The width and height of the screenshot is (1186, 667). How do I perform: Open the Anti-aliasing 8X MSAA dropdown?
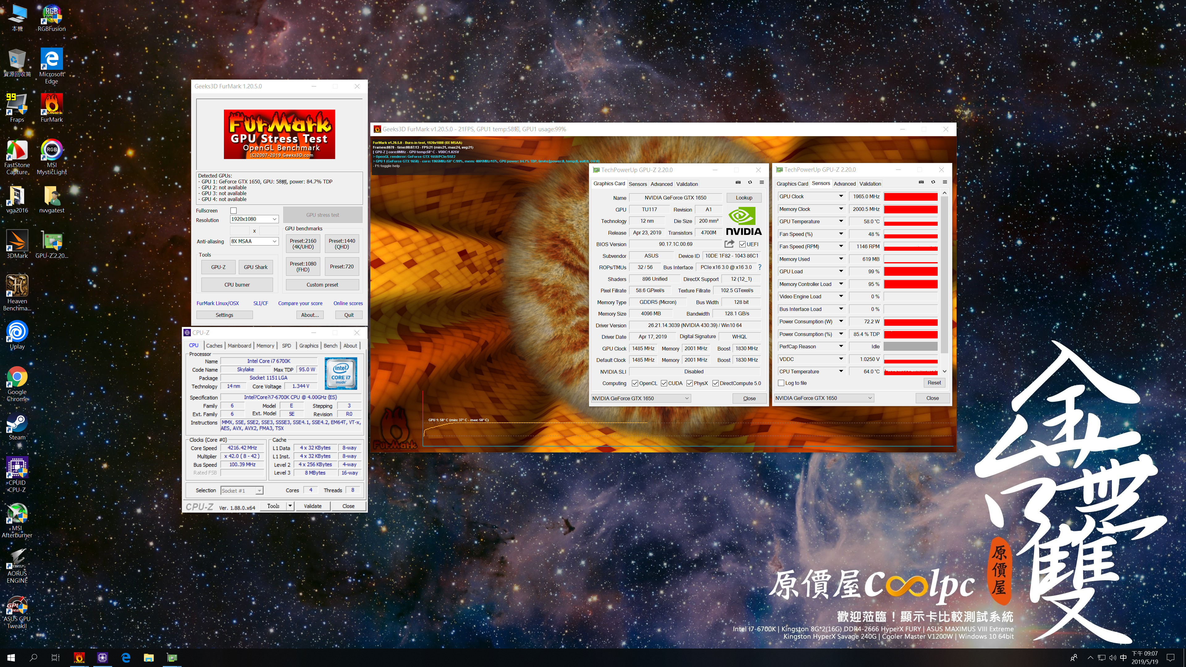(254, 241)
